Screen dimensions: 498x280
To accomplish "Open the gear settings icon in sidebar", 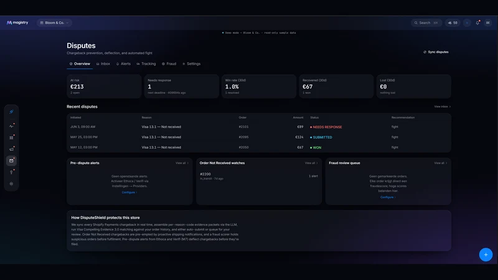I will coord(11,184).
